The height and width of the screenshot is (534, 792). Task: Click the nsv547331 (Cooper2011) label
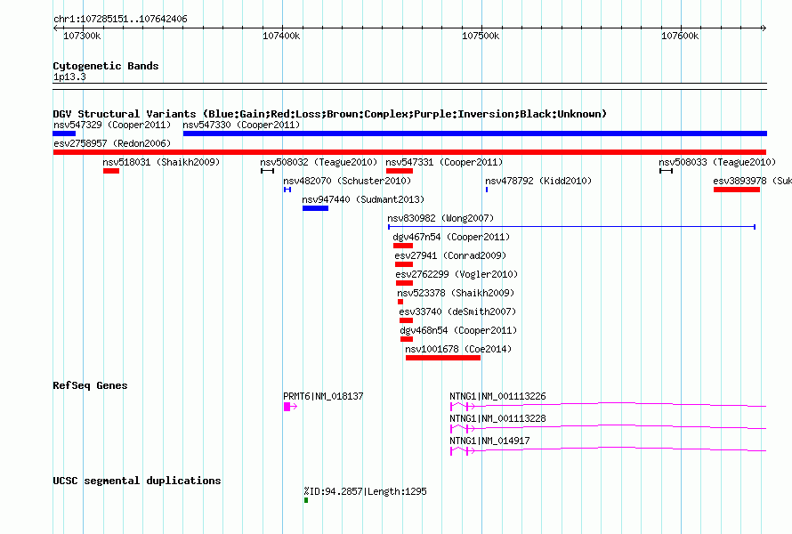click(444, 162)
